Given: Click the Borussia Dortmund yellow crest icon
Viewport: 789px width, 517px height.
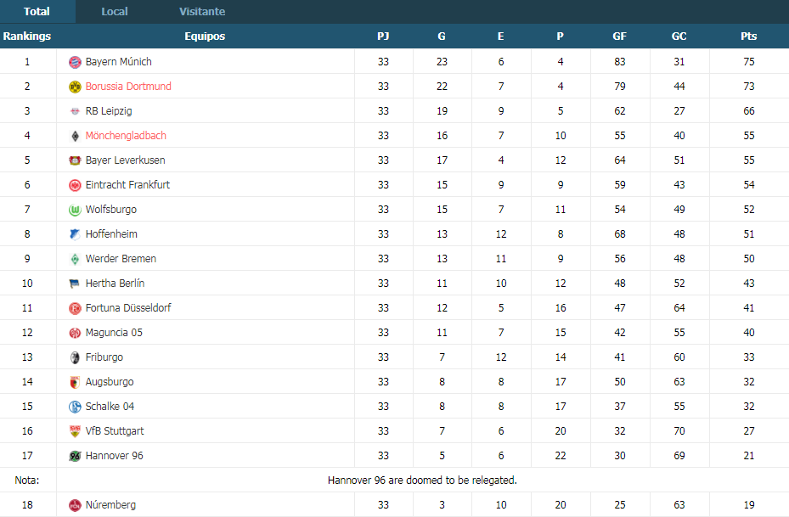Looking at the screenshot, I should 75,87.
